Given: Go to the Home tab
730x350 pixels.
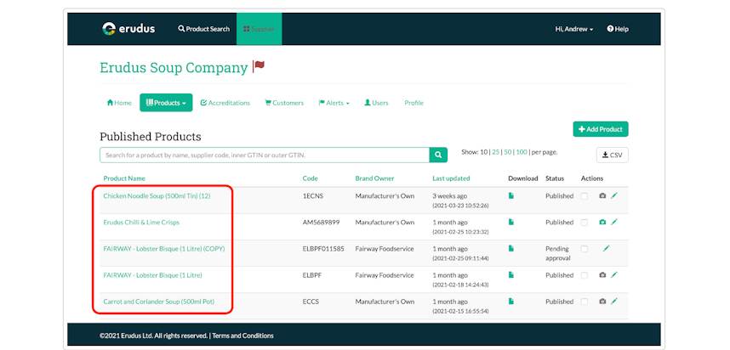Looking at the screenshot, I should pyautogui.click(x=119, y=103).
